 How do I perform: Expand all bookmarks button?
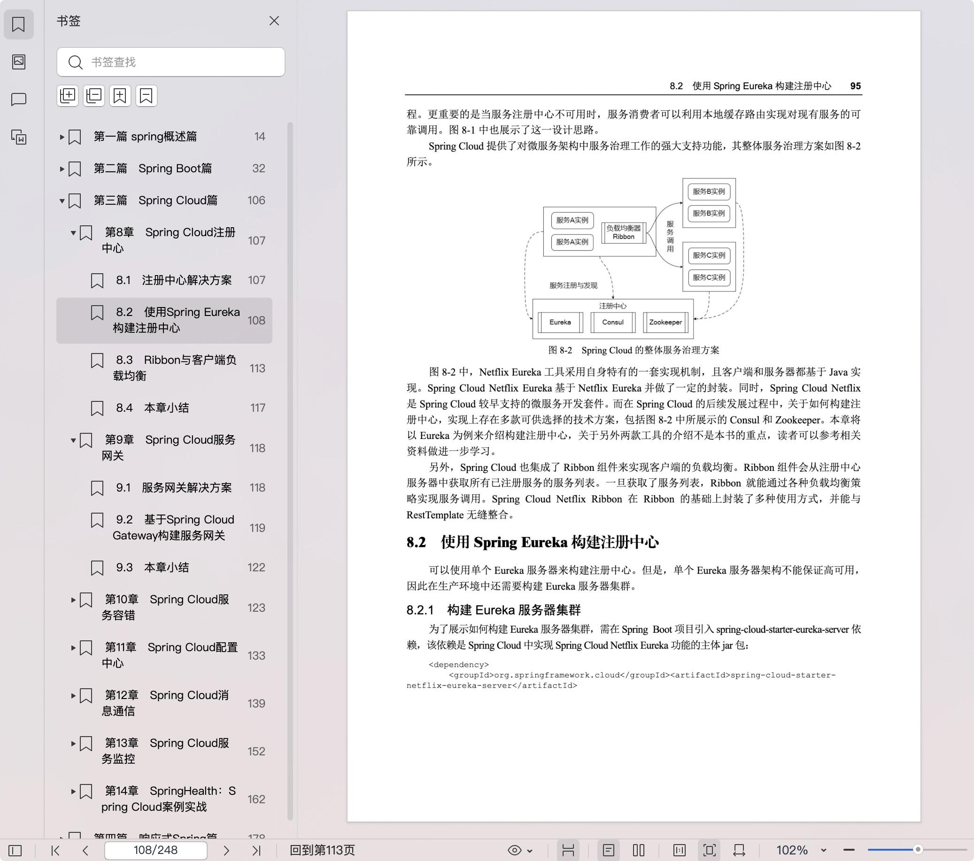[x=68, y=96]
